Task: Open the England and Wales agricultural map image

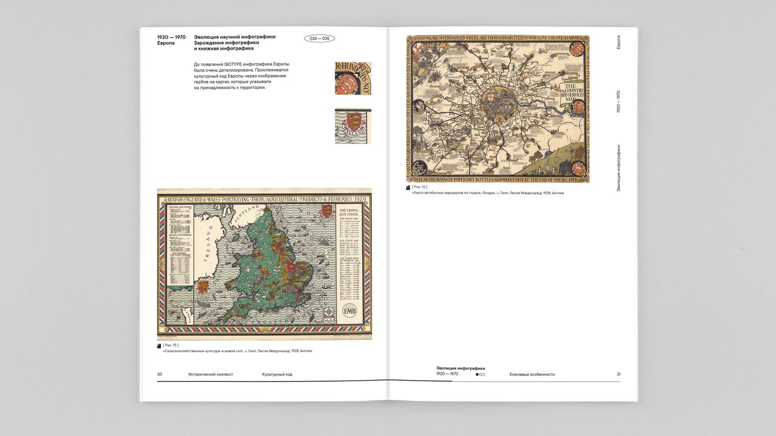Action: click(x=264, y=264)
